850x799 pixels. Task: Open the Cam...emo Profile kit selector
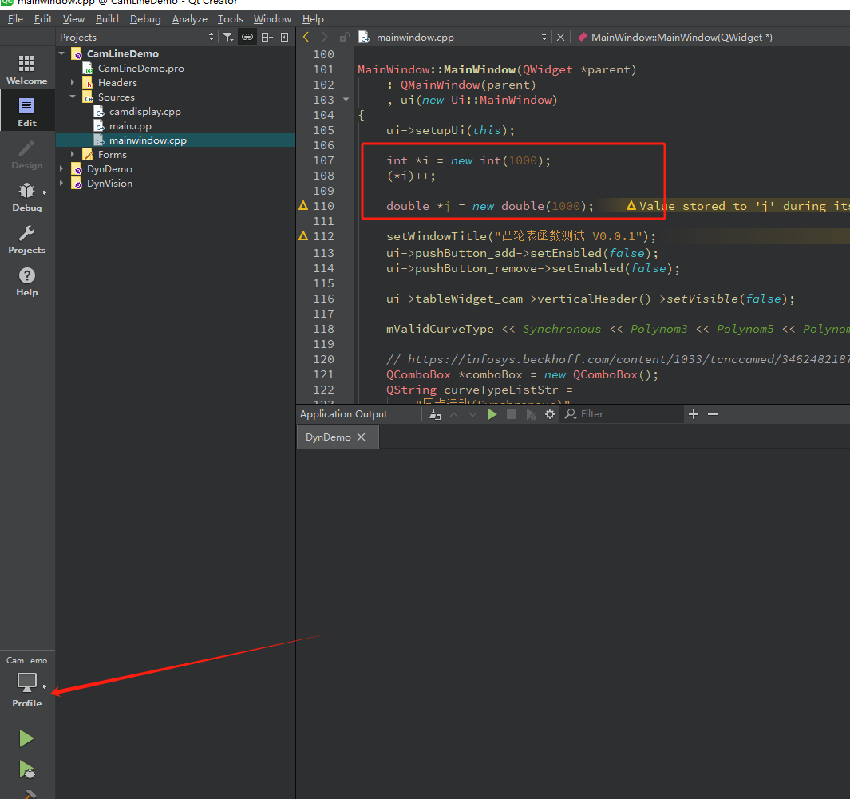[x=26, y=682]
